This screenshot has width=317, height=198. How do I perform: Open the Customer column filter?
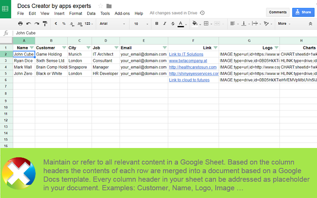pyautogui.click(x=64, y=48)
